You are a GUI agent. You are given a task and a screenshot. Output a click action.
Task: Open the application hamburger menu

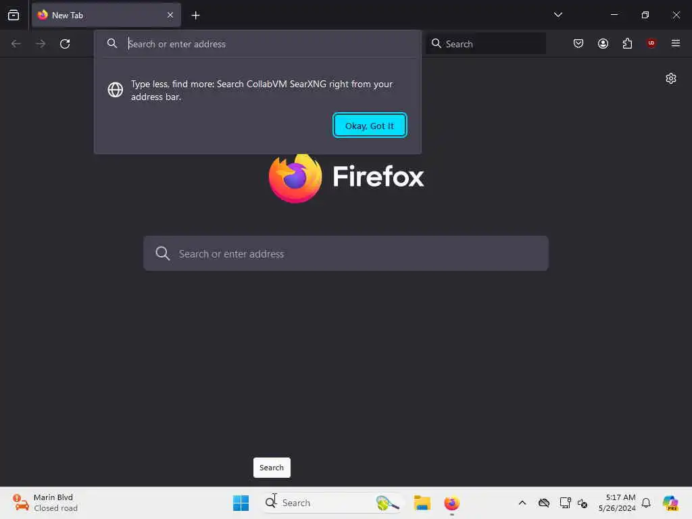pos(675,43)
